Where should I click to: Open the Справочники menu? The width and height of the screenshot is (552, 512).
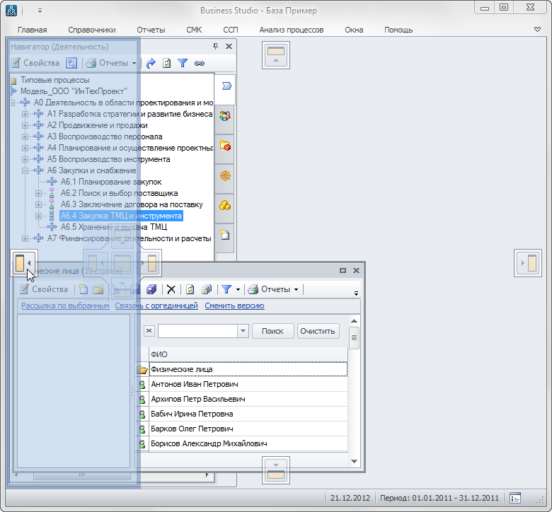click(92, 30)
